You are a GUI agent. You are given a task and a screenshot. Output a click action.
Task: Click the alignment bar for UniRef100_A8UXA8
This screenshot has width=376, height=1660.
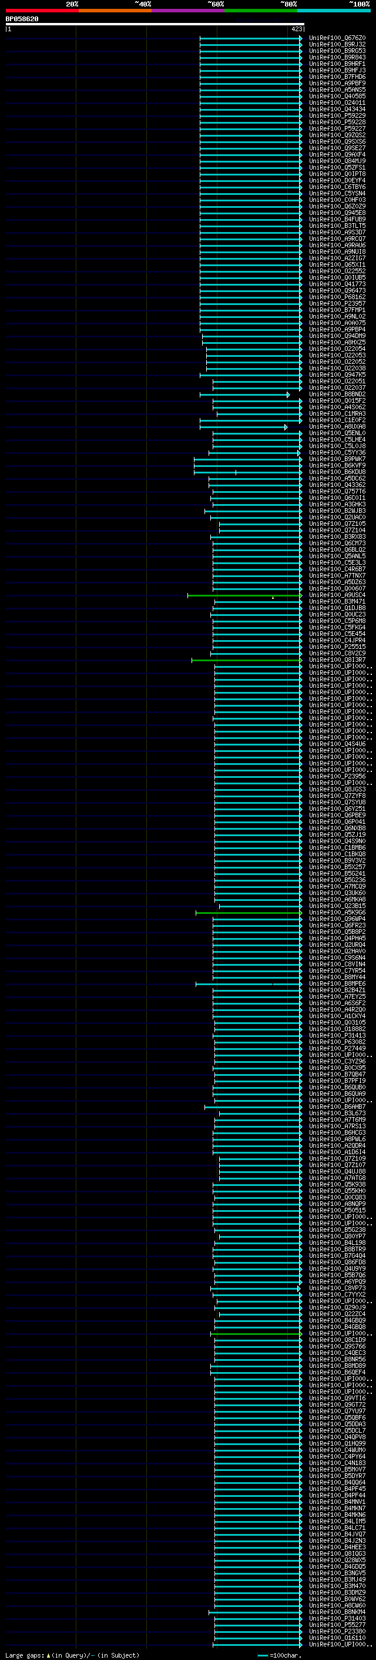pos(243,426)
